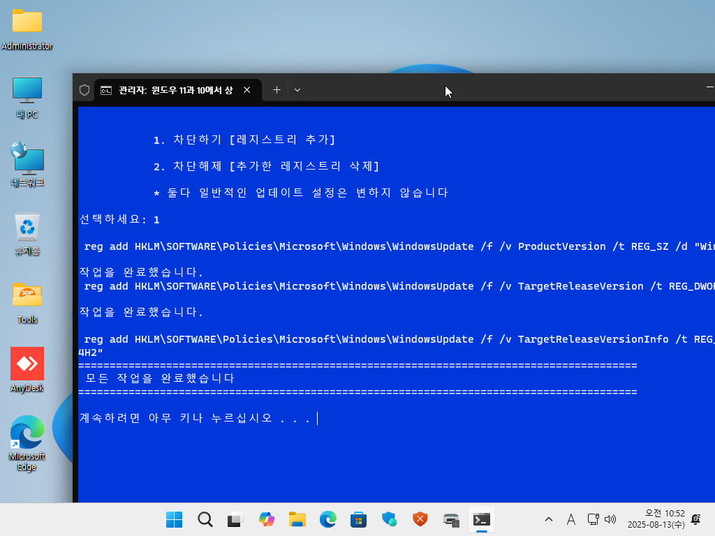Open network status in system tray

click(593, 519)
